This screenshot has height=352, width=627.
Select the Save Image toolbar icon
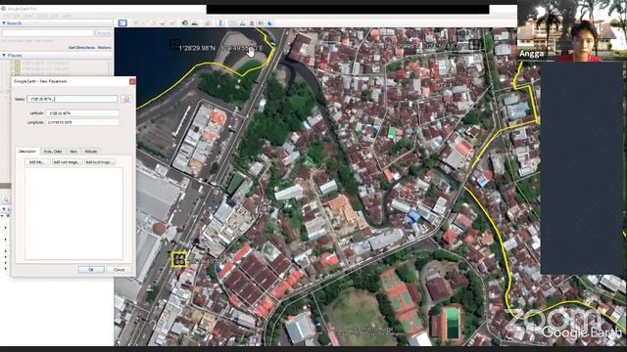[x=252, y=22]
